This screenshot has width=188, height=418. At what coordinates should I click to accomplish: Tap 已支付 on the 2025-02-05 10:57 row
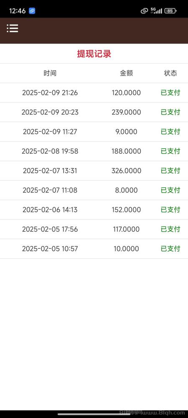point(170,249)
